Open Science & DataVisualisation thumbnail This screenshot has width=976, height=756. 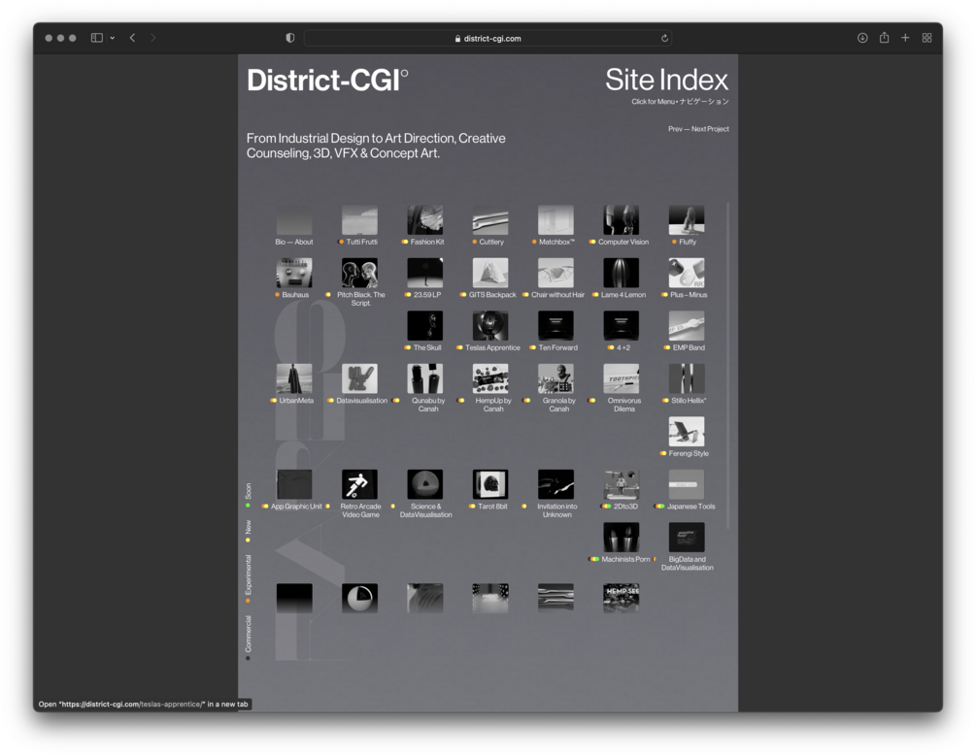425,484
